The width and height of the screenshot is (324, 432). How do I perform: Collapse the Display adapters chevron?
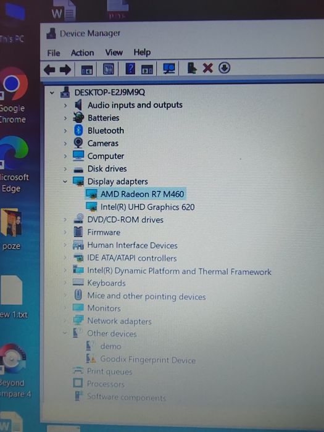[x=65, y=181]
